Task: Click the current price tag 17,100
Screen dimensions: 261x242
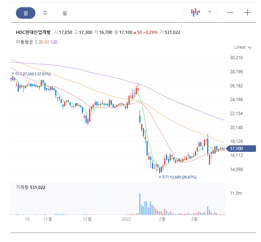Action: 241,148
